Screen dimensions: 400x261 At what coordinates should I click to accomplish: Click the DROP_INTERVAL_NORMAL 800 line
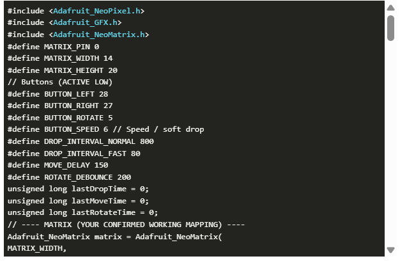coord(81,141)
